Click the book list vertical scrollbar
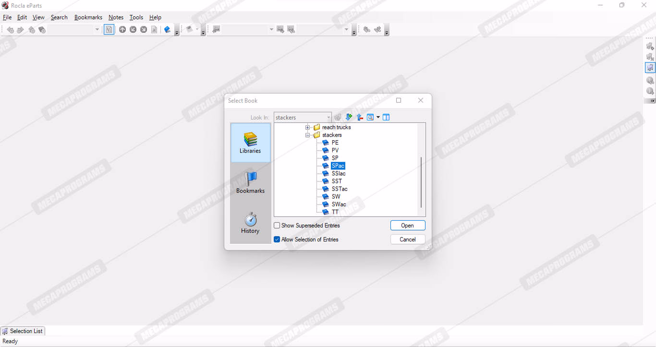Image resolution: width=656 pixels, height=347 pixels. (x=421, y=182)
